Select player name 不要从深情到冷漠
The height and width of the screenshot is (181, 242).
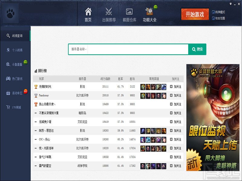point(49,113)
